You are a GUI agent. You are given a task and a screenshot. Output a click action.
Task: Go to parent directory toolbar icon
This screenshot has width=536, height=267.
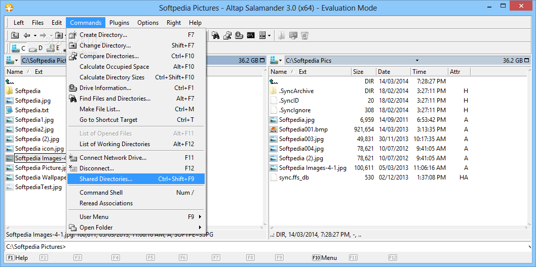[15, 35]
